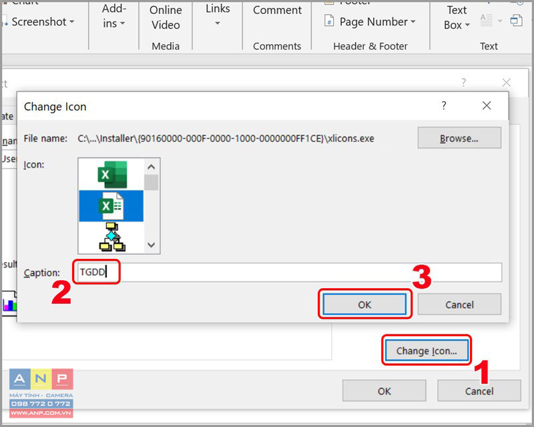Click the Browse... button
Screen dimensions: 534x427
(x=459, y=138)
